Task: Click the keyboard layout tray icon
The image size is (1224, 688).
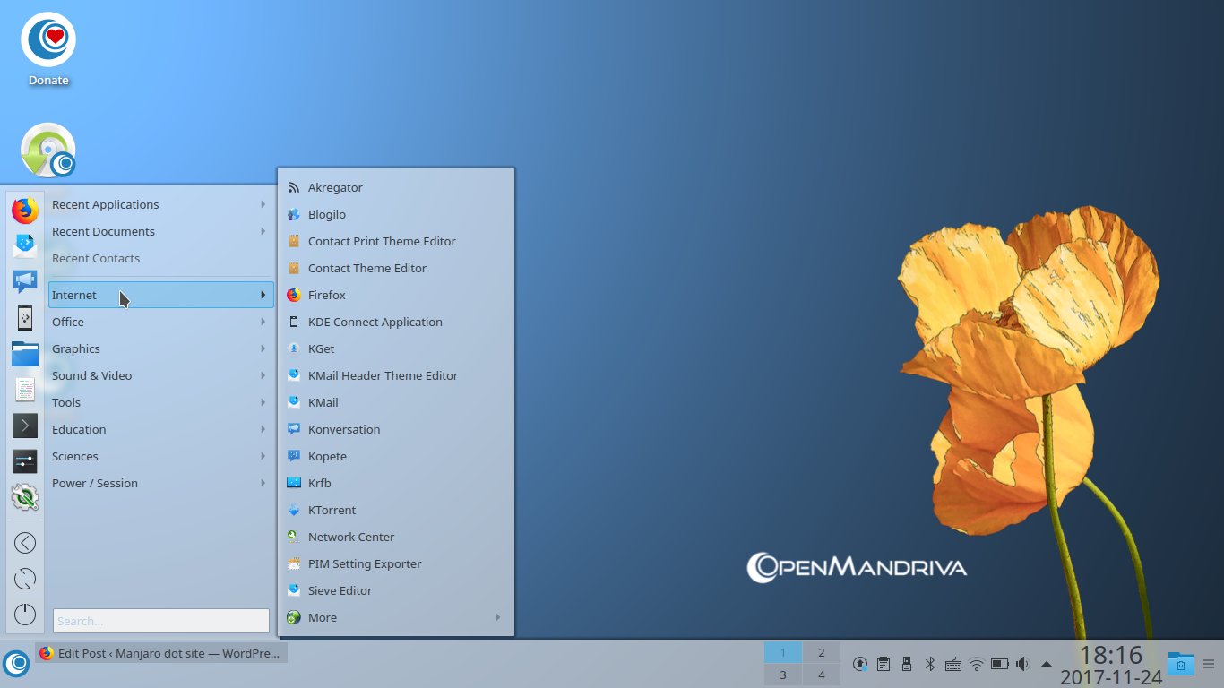Action: point(953,664)
